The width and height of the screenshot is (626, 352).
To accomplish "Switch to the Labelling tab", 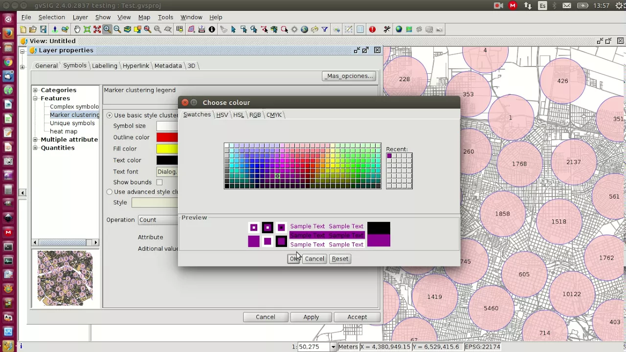I will click(105, 66).
